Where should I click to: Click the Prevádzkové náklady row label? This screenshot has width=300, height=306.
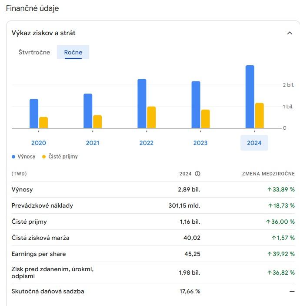[x=42, y=205]
